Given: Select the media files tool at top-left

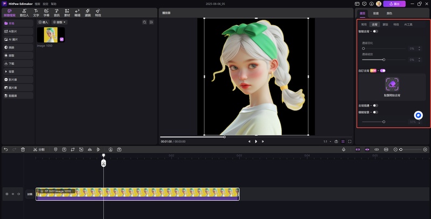Looking at the screenshot, I should tap(10, 12).
